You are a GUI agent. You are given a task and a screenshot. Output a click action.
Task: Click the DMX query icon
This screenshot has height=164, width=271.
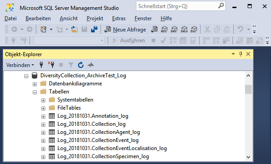coord(174,30)
